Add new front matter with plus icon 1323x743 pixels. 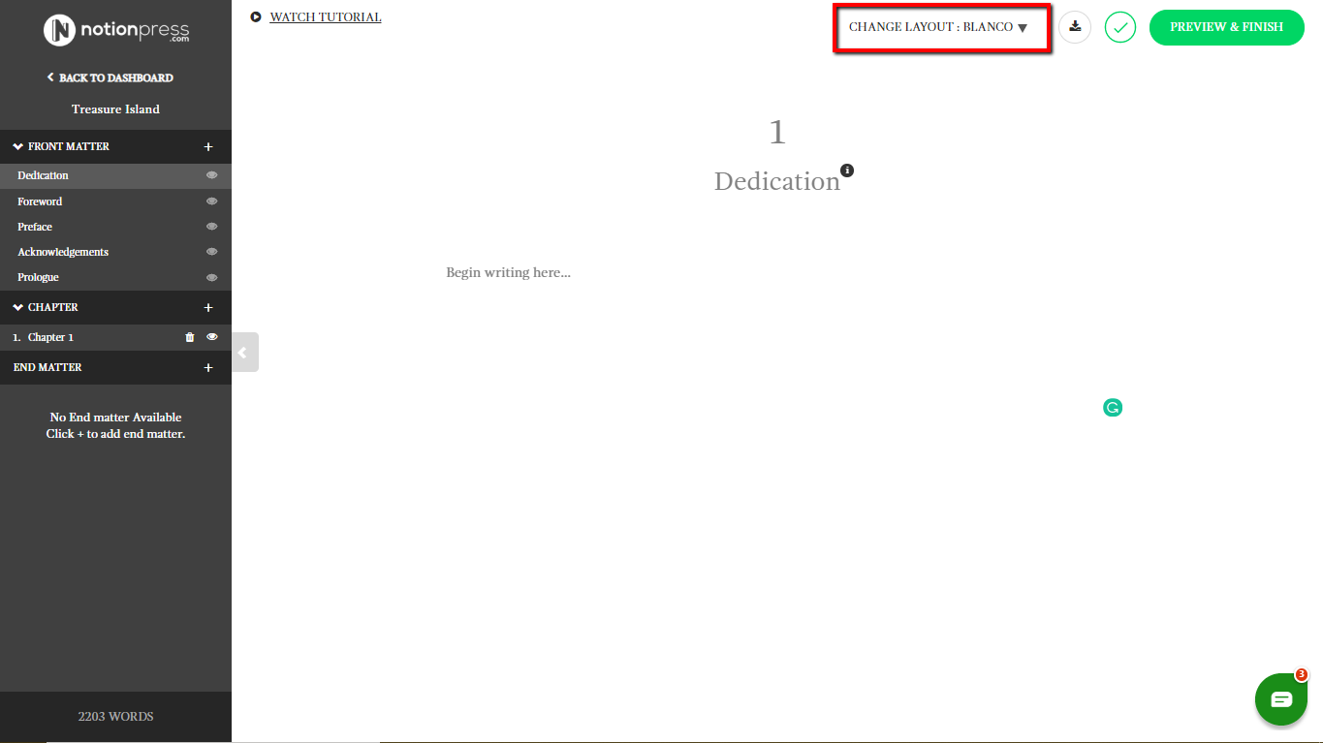click(207, 147)
